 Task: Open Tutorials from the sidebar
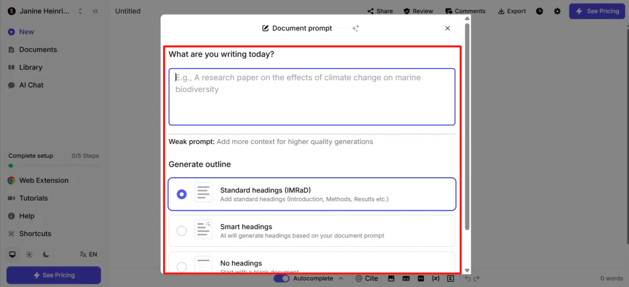28,198
